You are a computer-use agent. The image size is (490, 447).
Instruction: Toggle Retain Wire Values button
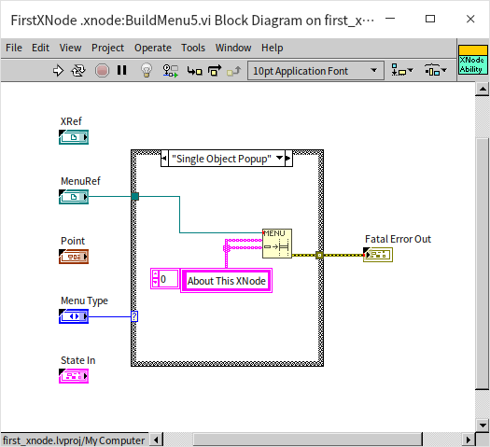[171, 71]
